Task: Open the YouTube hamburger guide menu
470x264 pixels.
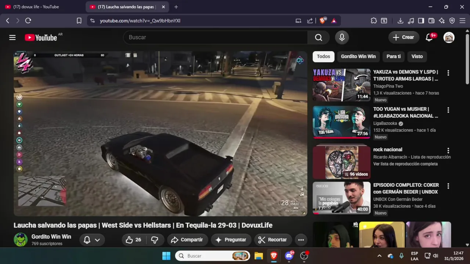Action: [12, 37]
